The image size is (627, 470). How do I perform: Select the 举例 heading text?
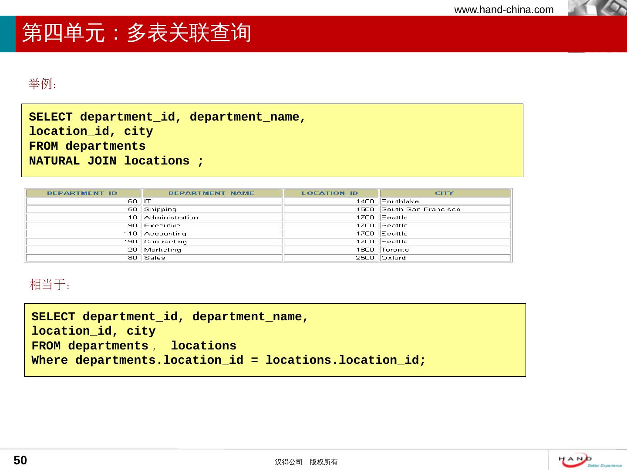point(42,84)
